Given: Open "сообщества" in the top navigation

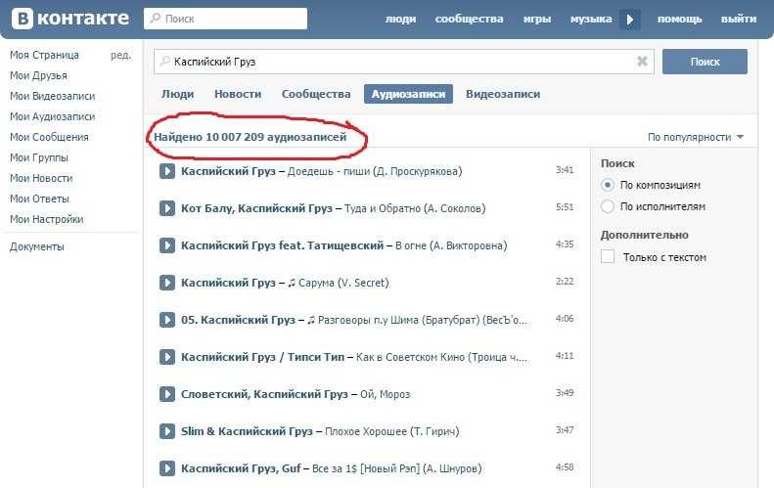Looking at the screenshot, I should [469, 19].
